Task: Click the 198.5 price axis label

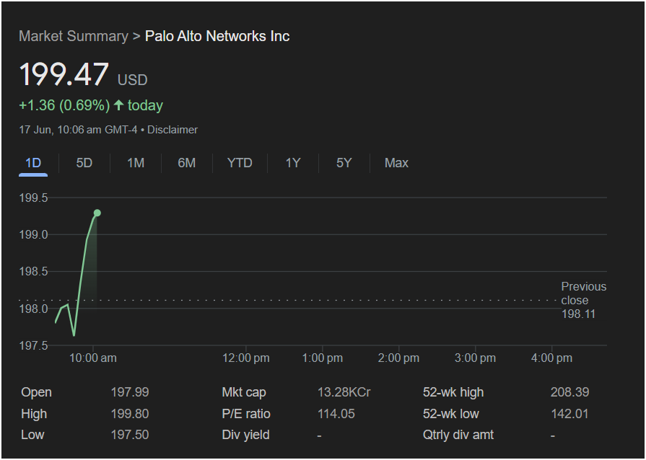Action: coord(33,272)
